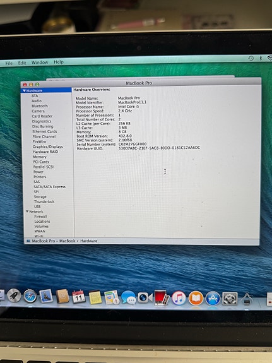The height and width of the screenshot is (363, 272).
Task: Open Notes app in Dock
Action: (95, 297)
